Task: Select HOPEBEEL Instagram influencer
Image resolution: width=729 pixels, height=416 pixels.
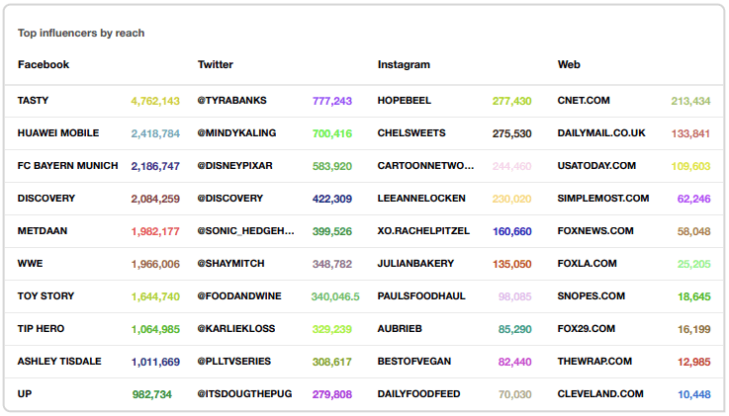Action: pos(404,100)
